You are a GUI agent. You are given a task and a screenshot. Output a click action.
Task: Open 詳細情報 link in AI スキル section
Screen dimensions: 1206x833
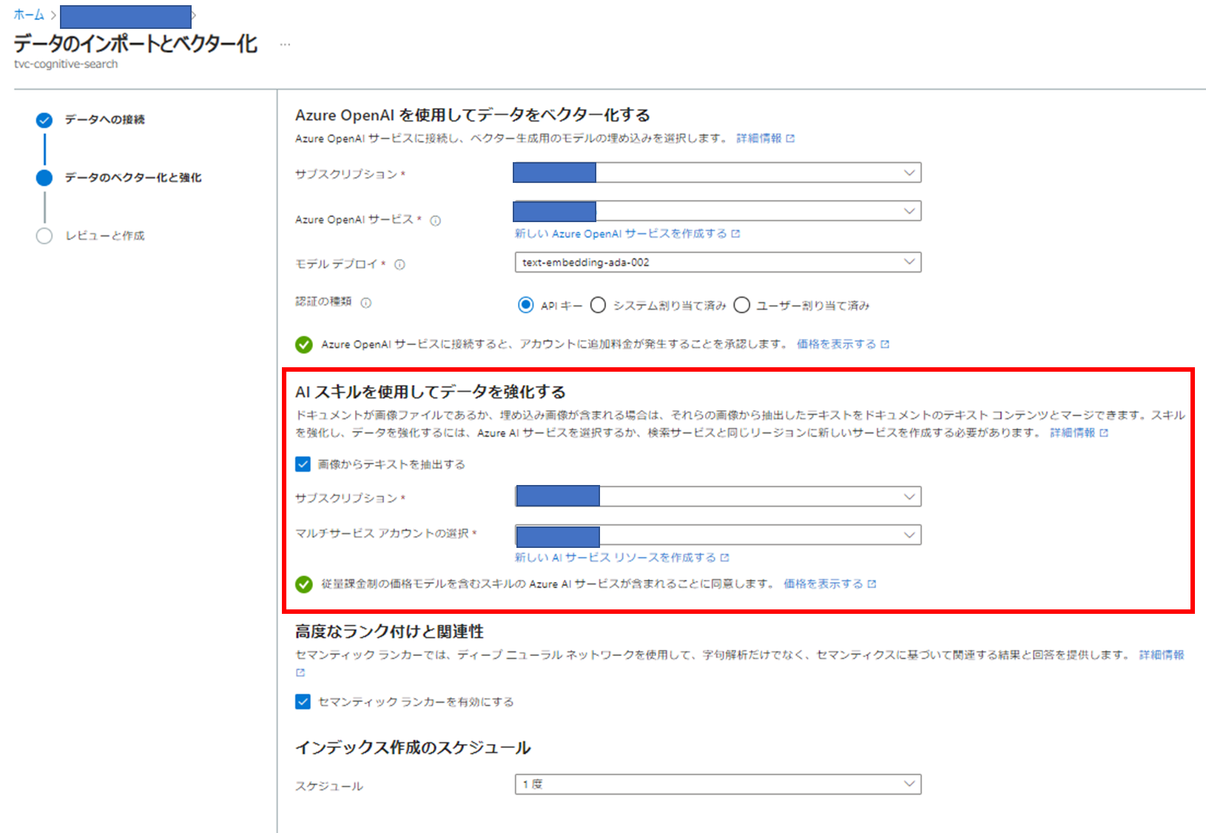[x=1079, y=433]
